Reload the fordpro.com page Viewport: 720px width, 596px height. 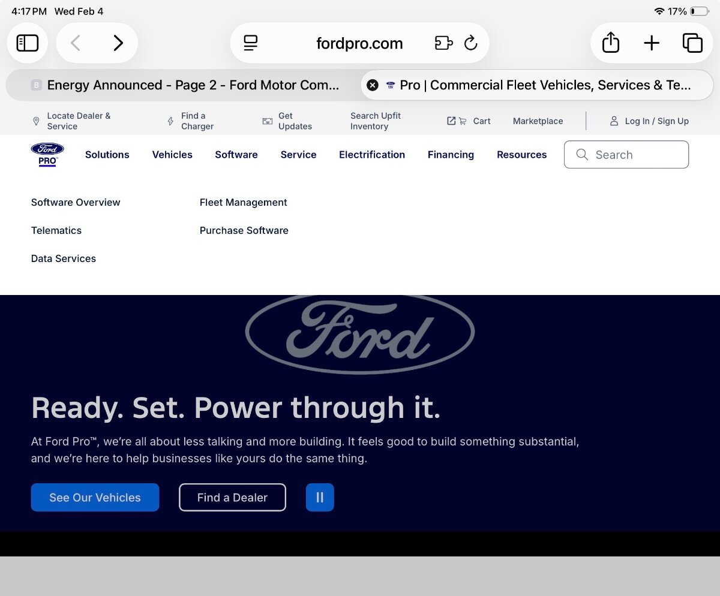(x=471, y=43)
